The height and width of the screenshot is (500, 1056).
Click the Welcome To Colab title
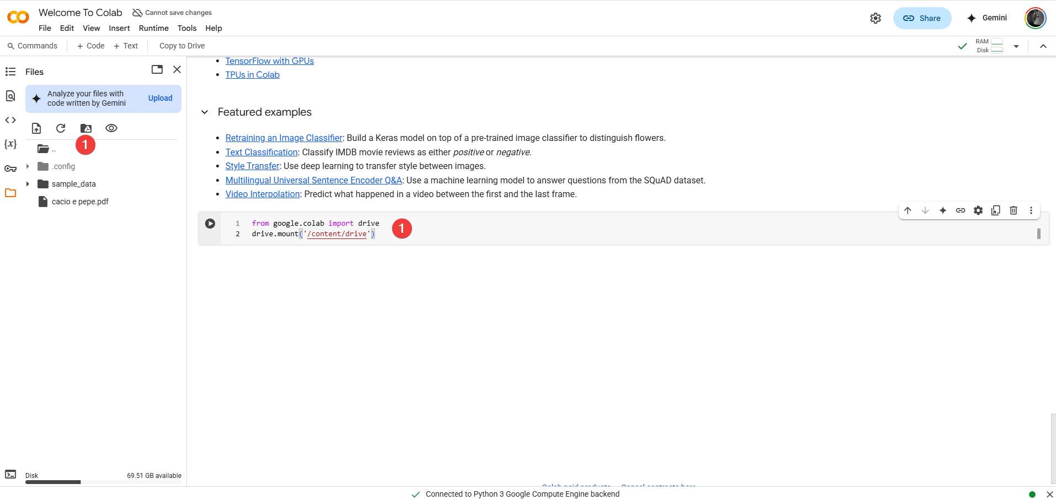pos(81,13)
